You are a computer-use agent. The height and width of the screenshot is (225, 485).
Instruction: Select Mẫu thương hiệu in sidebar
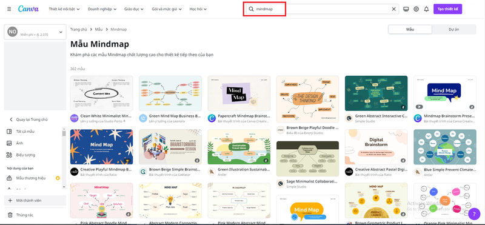pos(31,178)
